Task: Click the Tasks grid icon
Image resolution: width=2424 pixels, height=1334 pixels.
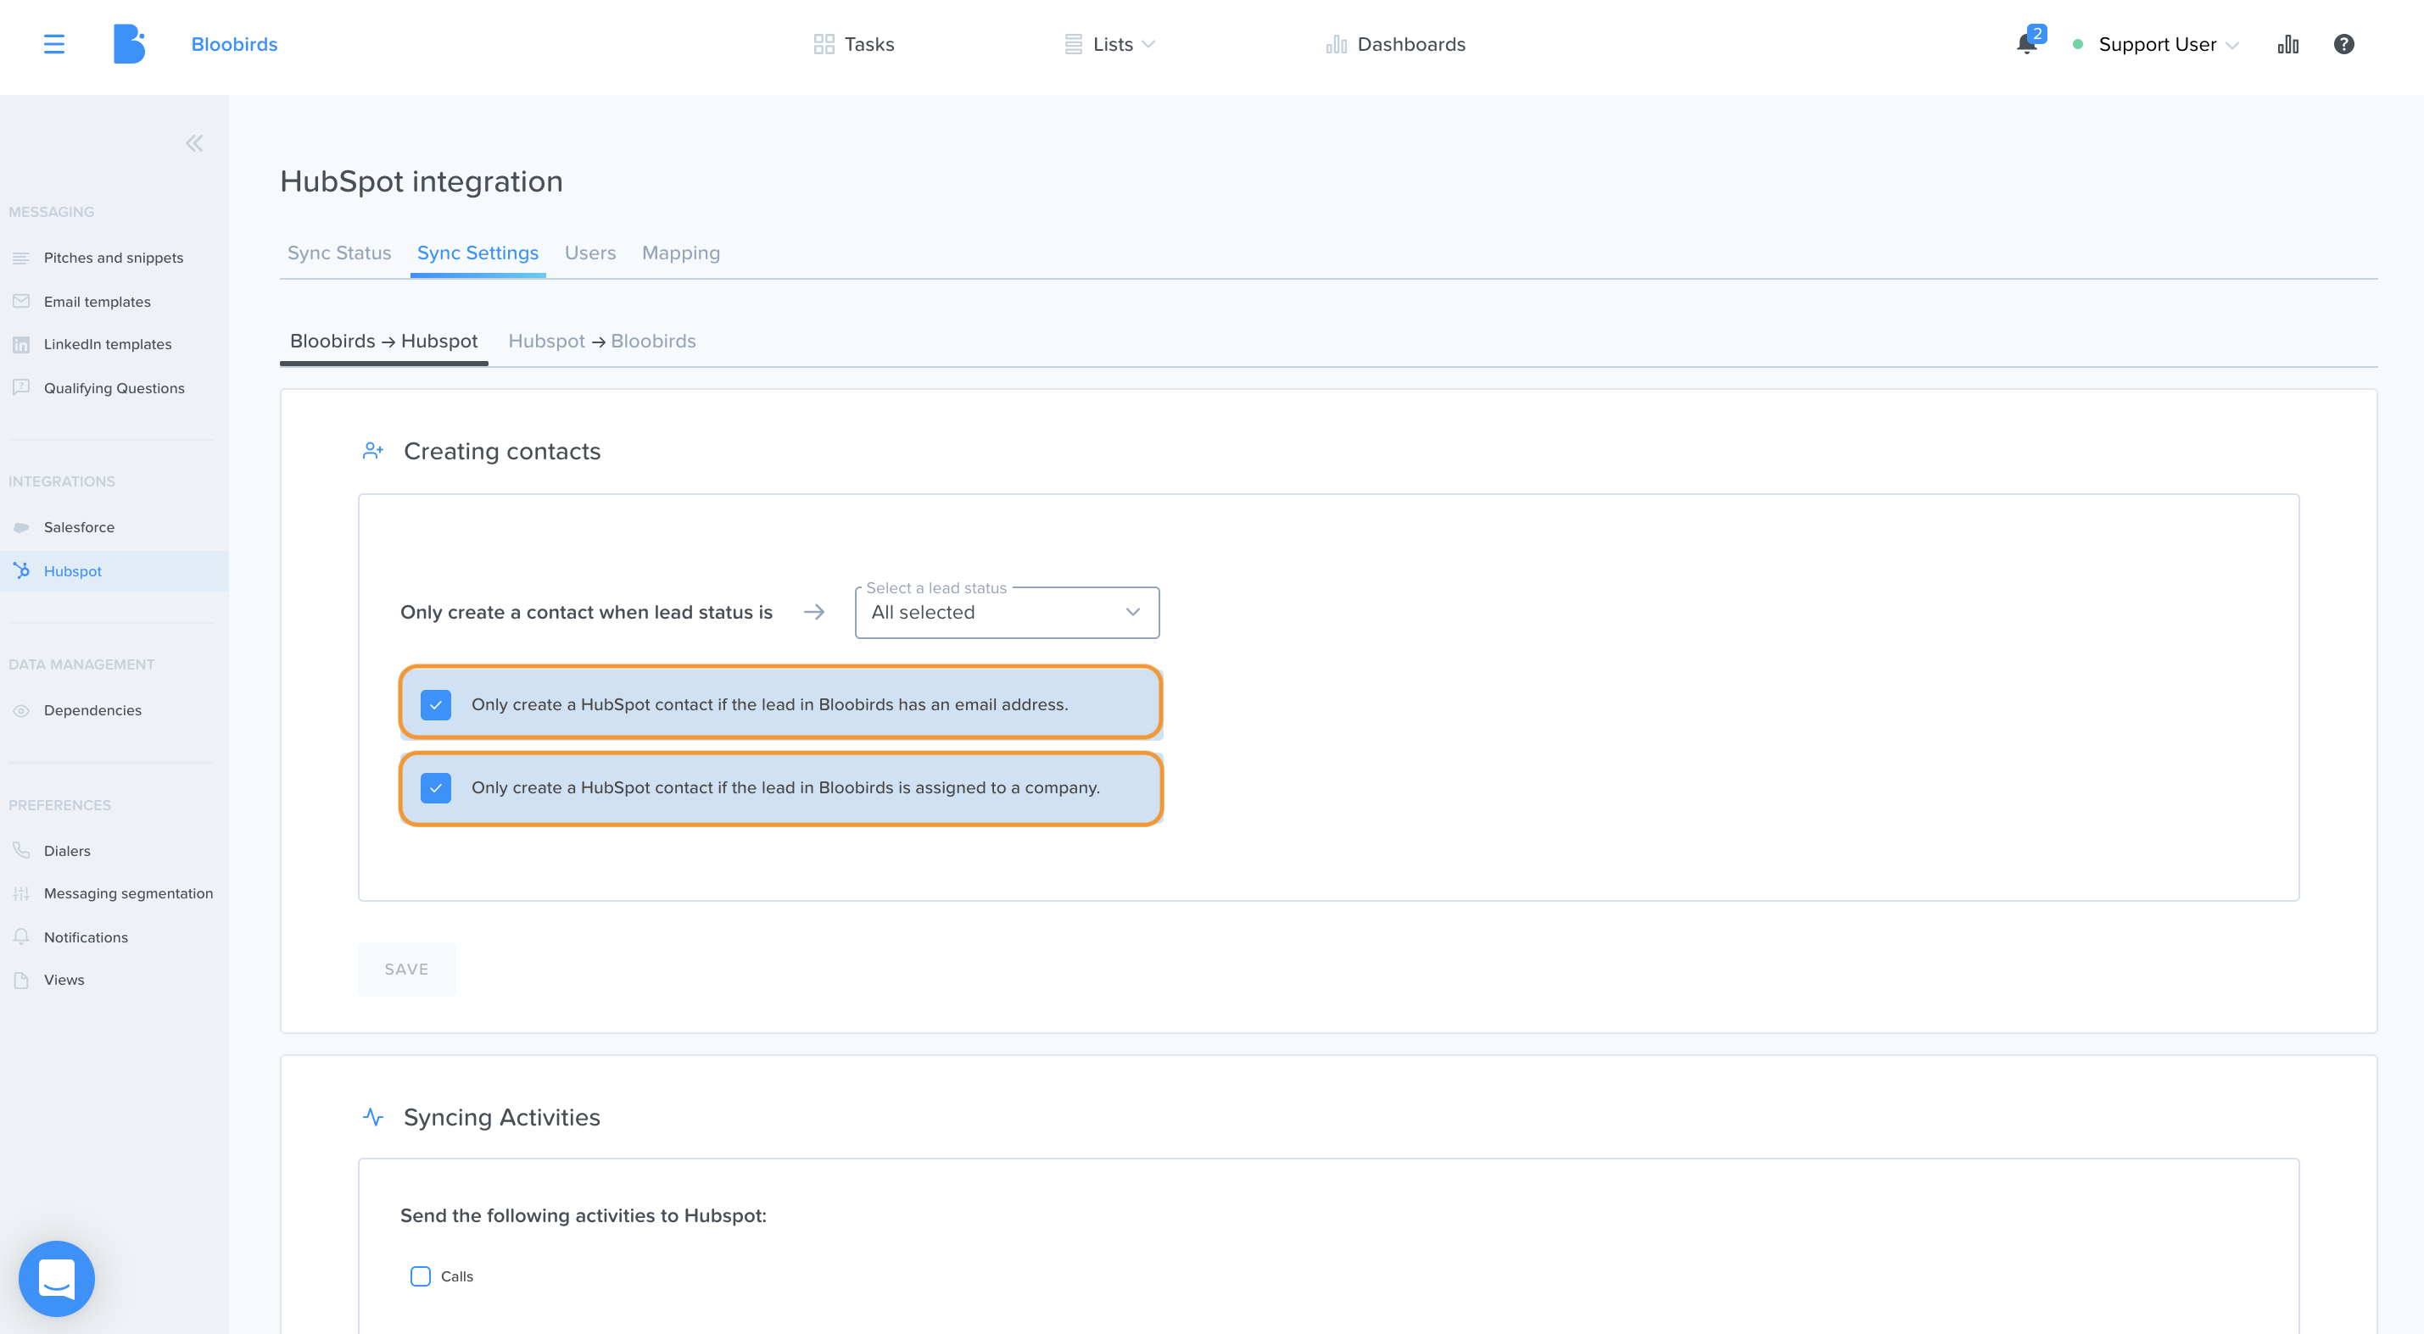Action: click(x=824, y=44)
